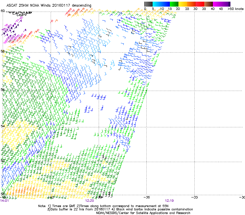The height and width of the screenshot is (215, 245).
Task: Click the '>50 knots' legend label
Action: coord(235,9)
